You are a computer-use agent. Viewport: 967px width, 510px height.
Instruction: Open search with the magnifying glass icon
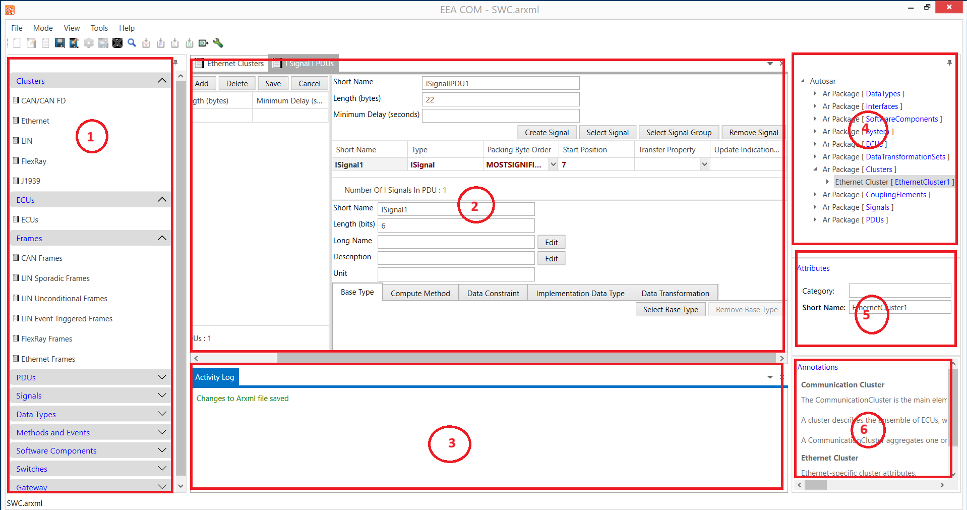pyautogui.click(x=132, y=43)
